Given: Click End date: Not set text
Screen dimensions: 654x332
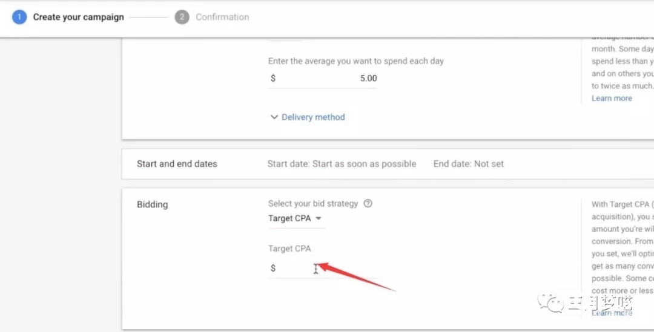Looking at the screenshot, I should pos(468,164).
